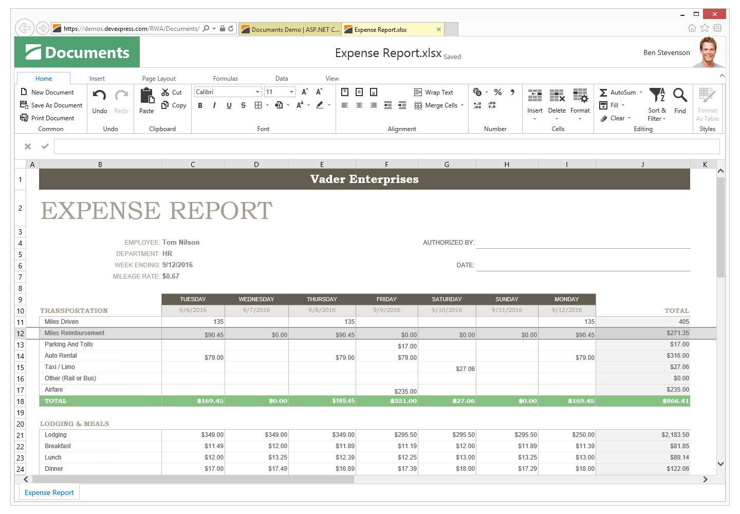Image resolution: width=740 pixels, height=514 pixels.
Task: Click the increase indent icon
Action: 402,105
